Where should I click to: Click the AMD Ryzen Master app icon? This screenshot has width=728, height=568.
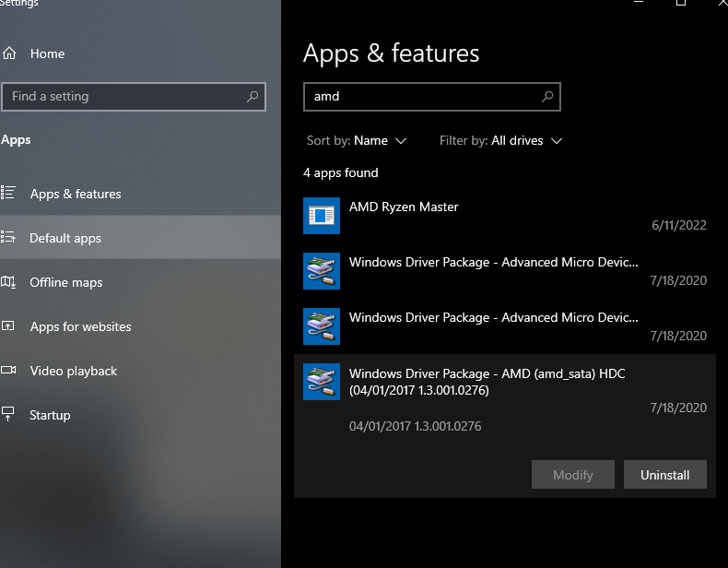click(322, 216)
